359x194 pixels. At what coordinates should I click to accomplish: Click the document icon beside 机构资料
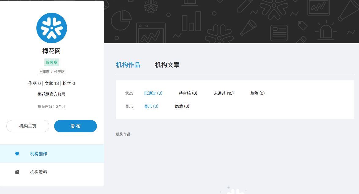pyautogui.click(x=17, y=172)
